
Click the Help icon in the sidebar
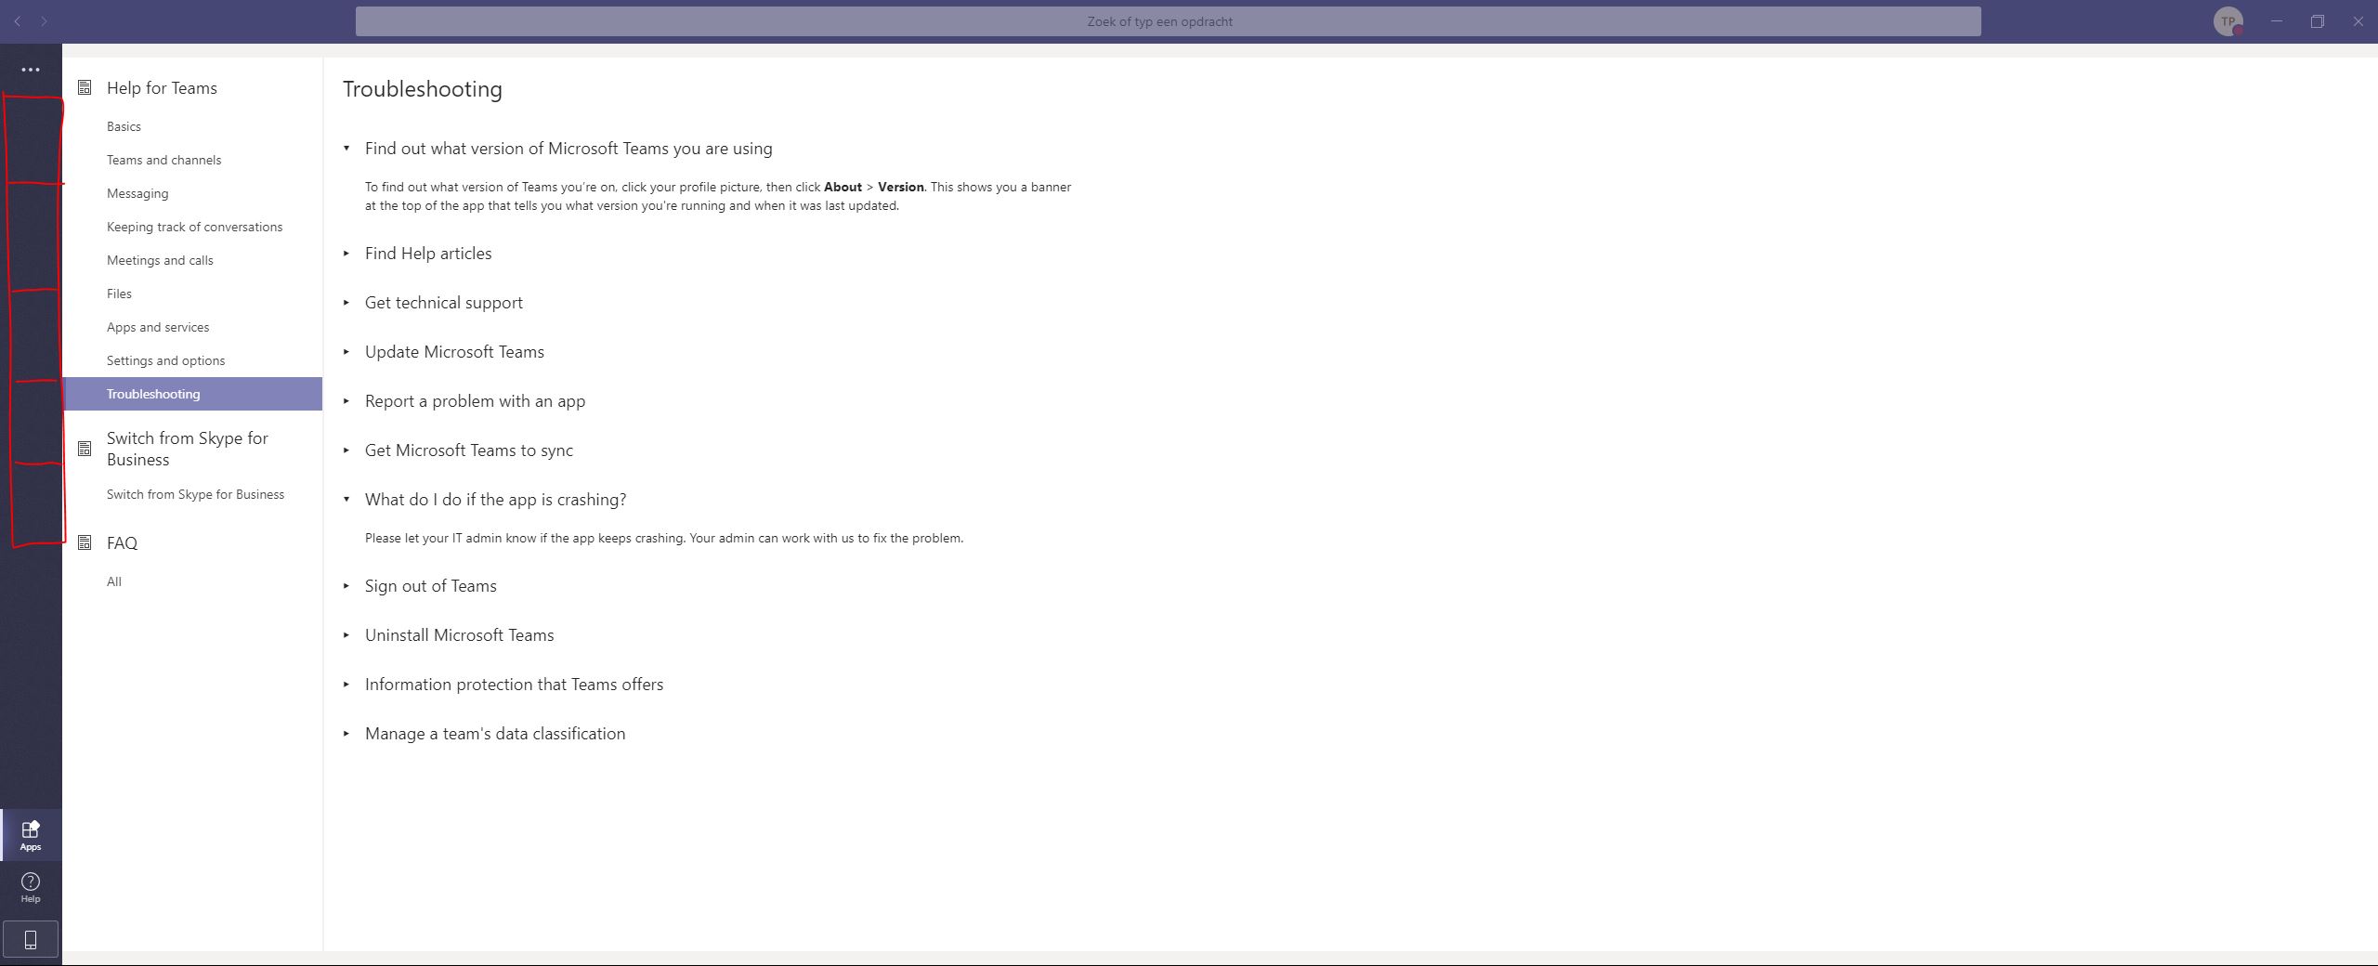pyautogui.click(x=31, y=888)
